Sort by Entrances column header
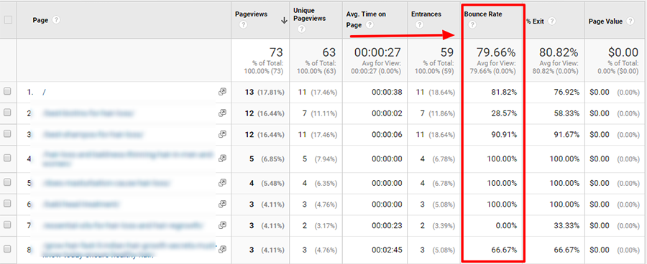Screen dimensions: 647x264 point(426,14)
